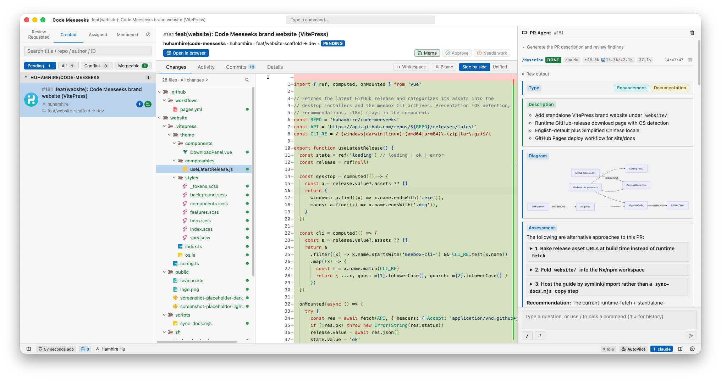Collapse the .vitepress folder
721x380 pixels.
click(164, 126)
